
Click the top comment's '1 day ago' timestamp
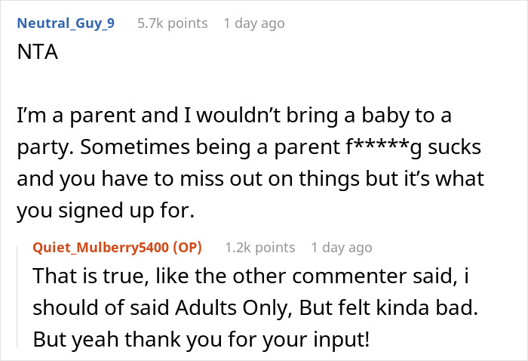(253, 23)
